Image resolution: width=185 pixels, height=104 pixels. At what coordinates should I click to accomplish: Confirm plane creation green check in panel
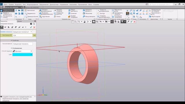pyautogui.click(x=31, y=27)
